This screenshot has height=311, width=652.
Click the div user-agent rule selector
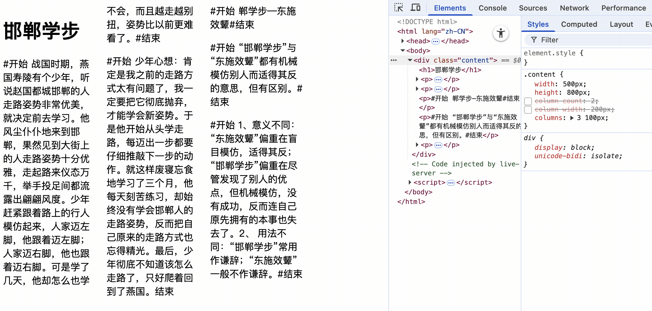pyautogui.click(x=529, y=138)
